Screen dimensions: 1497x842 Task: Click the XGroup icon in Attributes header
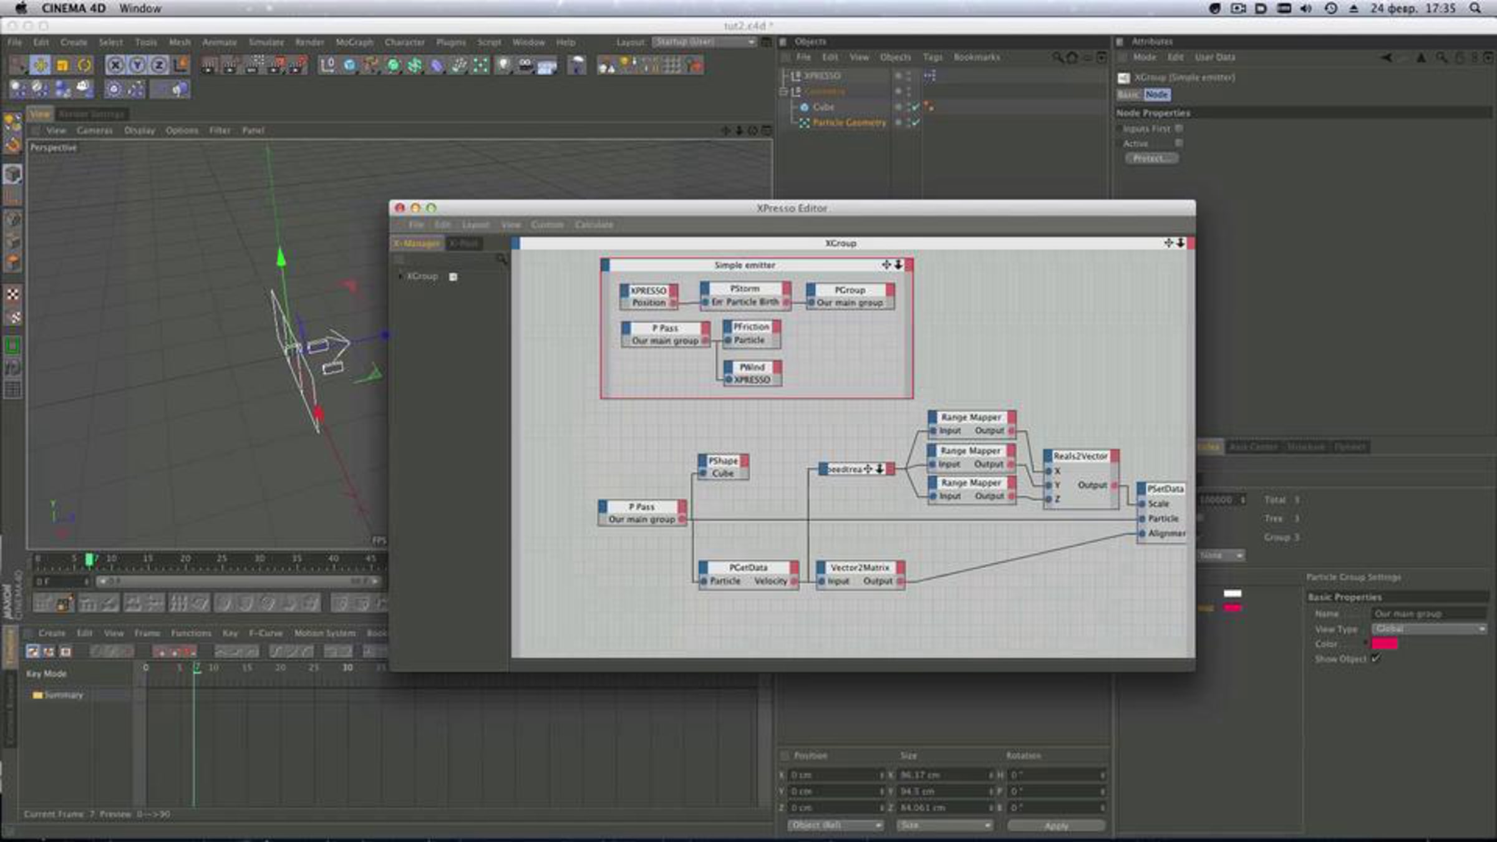(x=1123, y=78)
